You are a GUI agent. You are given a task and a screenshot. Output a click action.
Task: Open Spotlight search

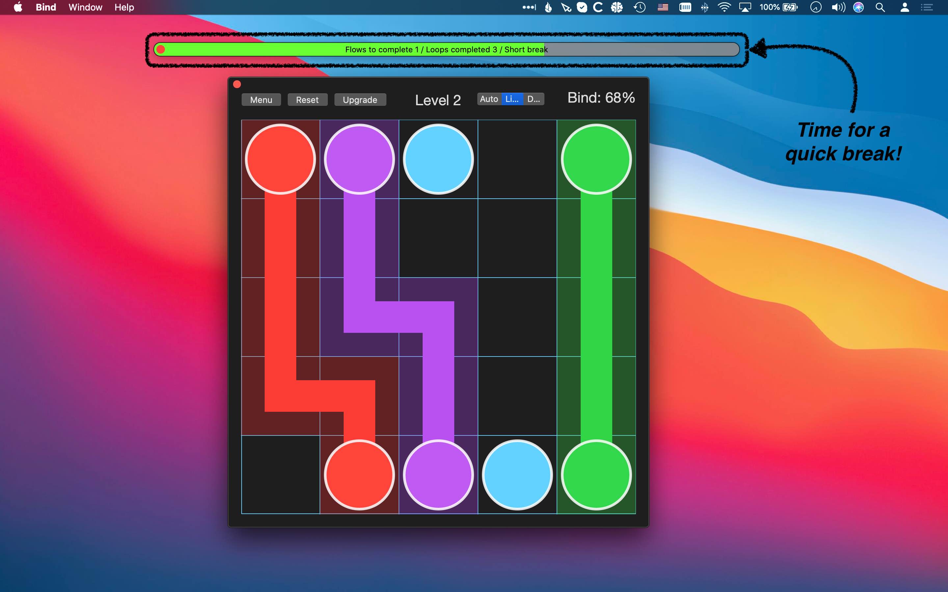pos(880,7)
